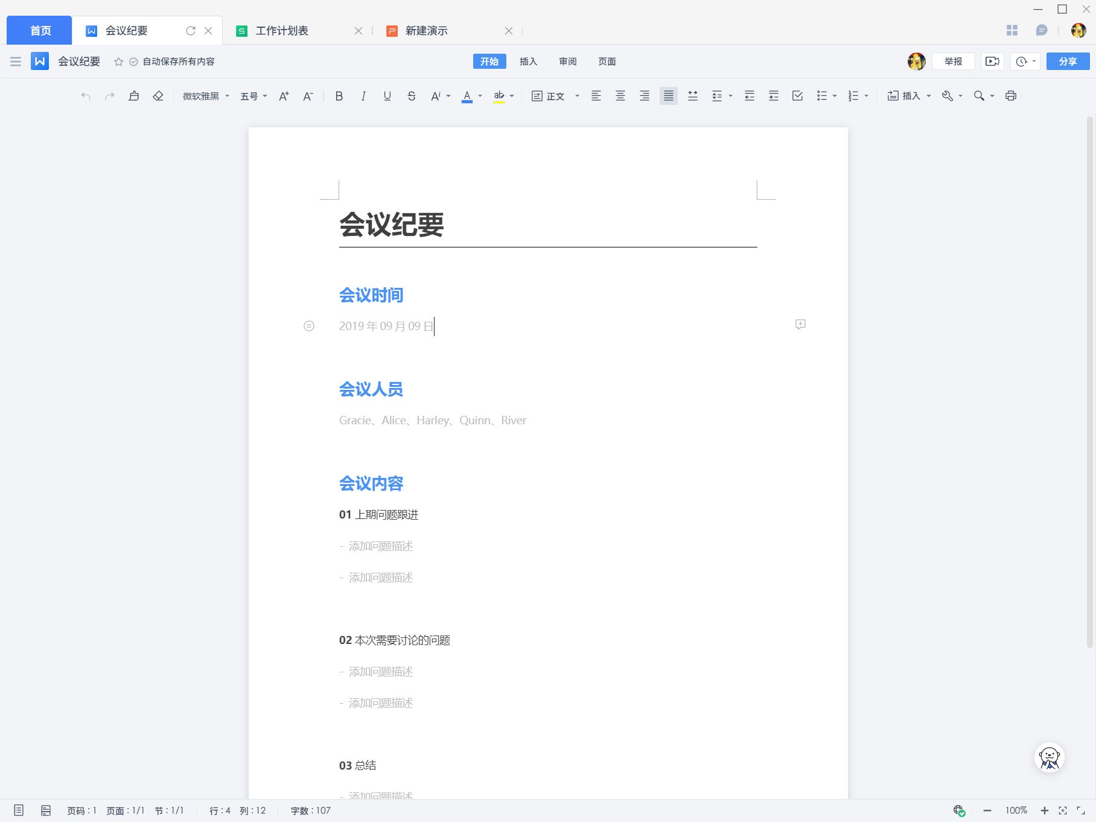The image size is (1096, 822).
Task: Click the presentation mode video icon
Action: click(x=992, y=62)
